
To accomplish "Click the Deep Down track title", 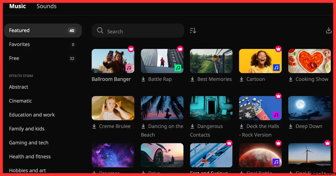I will 309,126.
